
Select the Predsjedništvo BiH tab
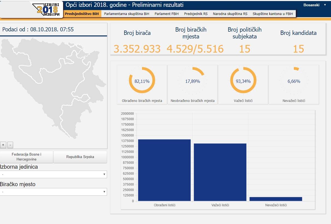pos(82,14)
